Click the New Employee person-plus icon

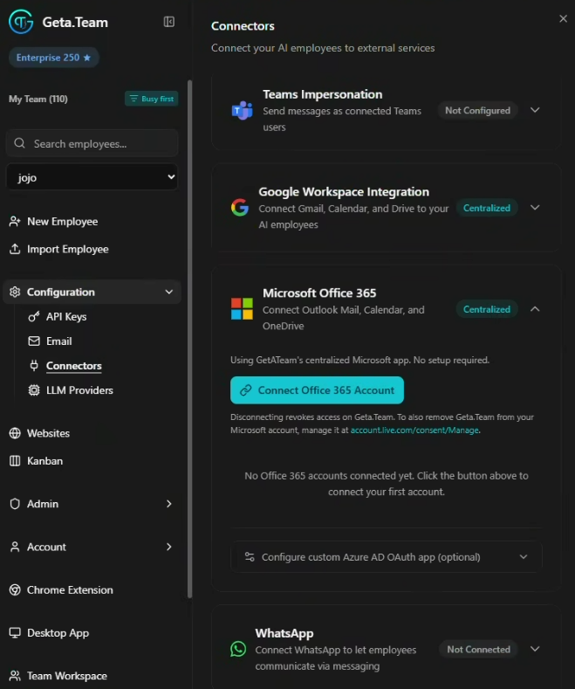point(15,222)
